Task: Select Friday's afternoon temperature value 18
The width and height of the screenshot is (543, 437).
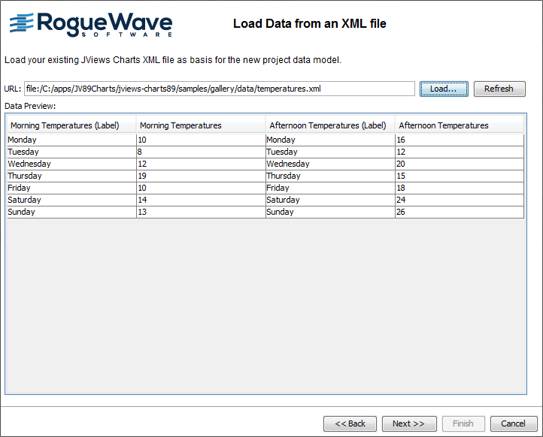Action: pyautogui.click(x=459, y=188)
